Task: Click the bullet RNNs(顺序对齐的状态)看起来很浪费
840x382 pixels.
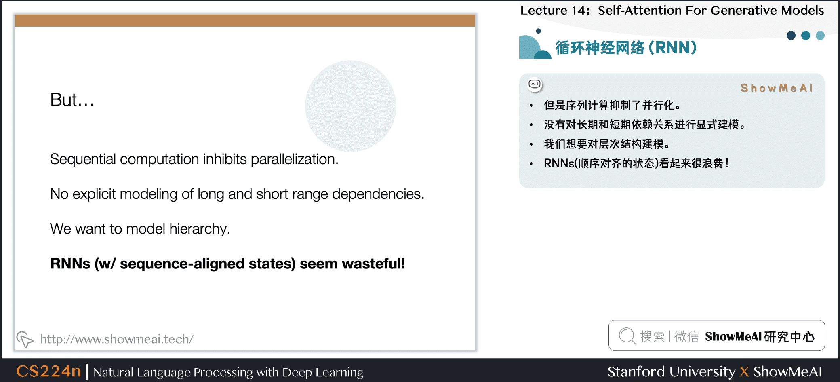Action: click(x=636, y=163)
